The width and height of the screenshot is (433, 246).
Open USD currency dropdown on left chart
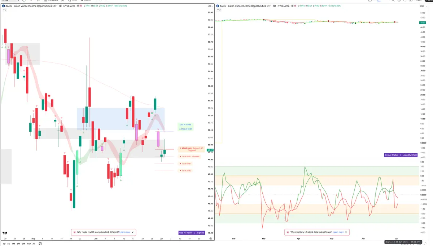tap(210, 6)
